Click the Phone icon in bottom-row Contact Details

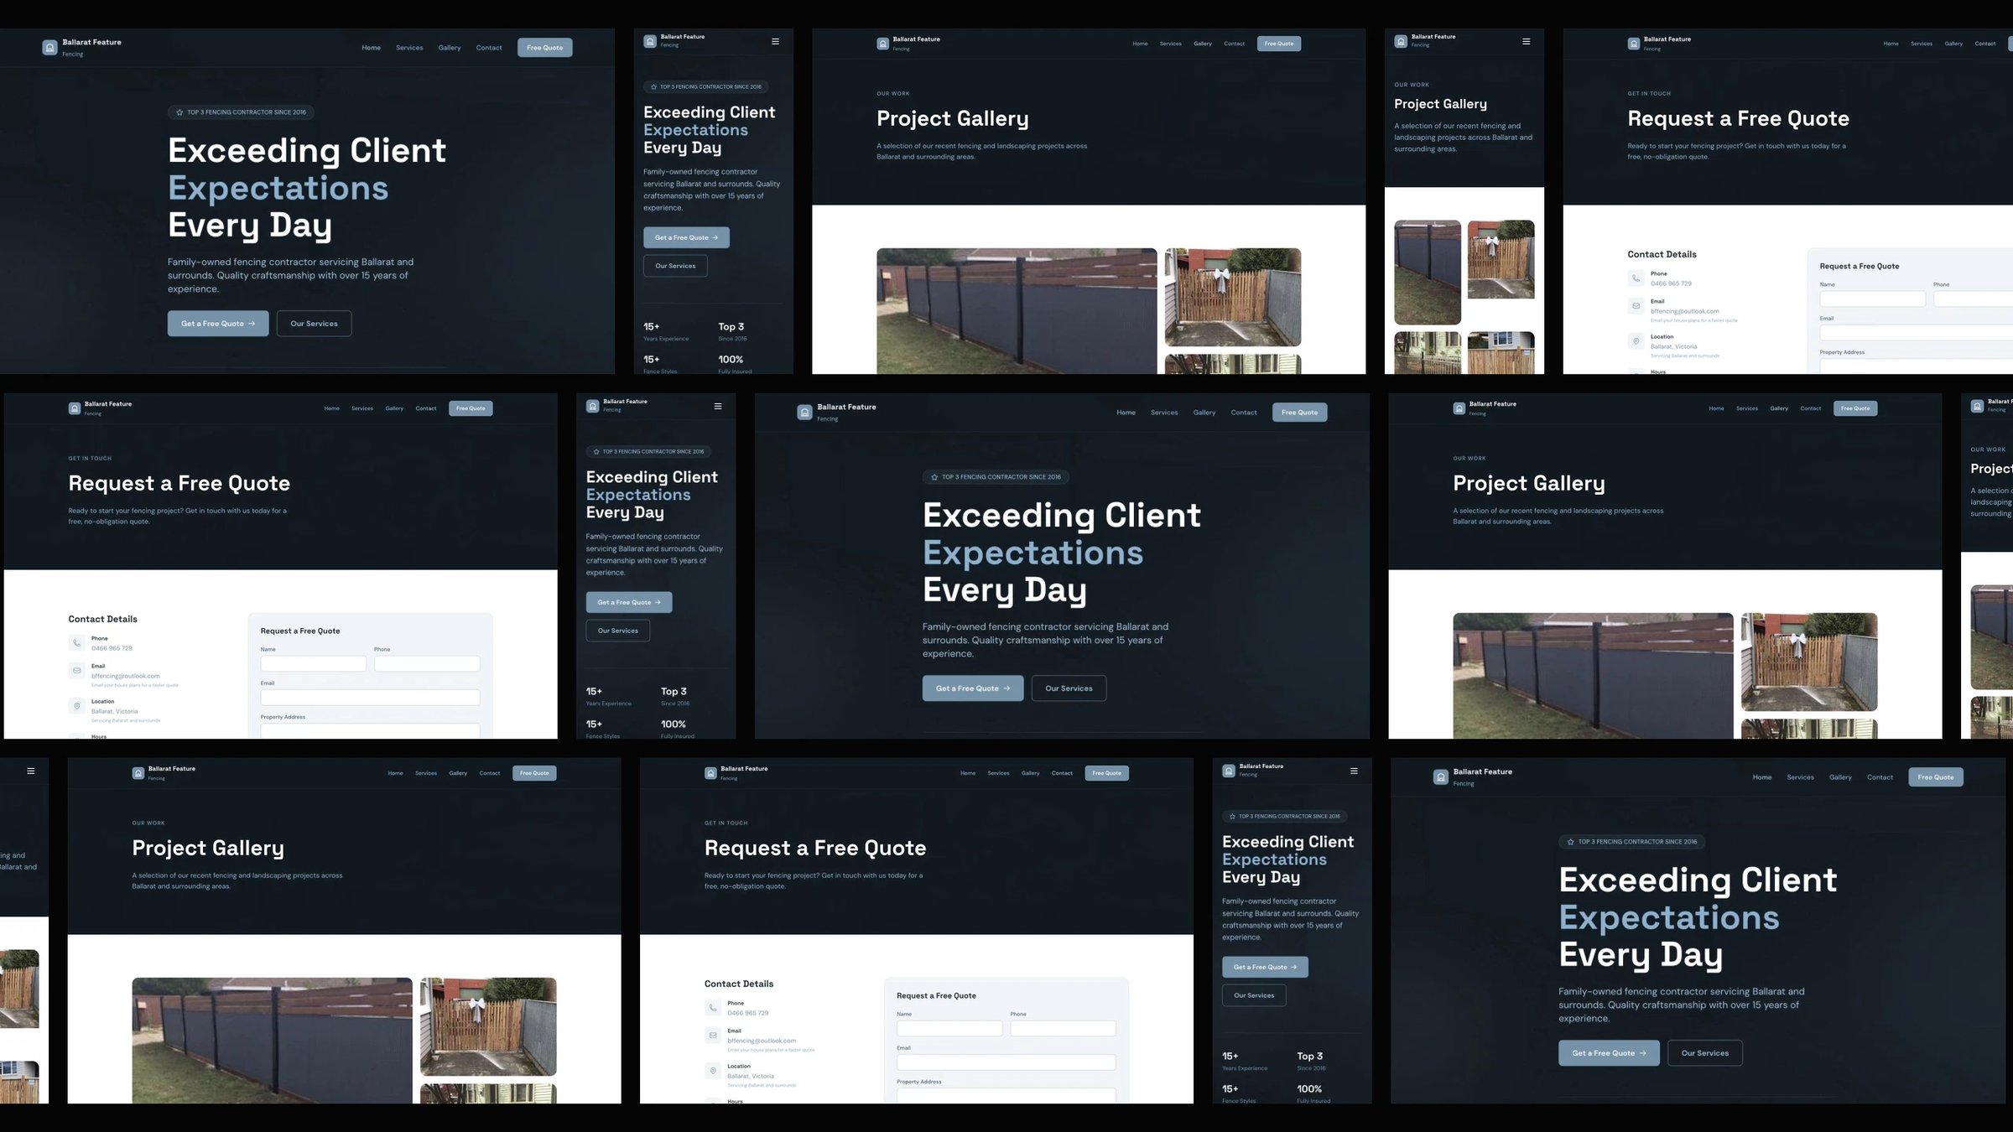(x=713, y=1008)
